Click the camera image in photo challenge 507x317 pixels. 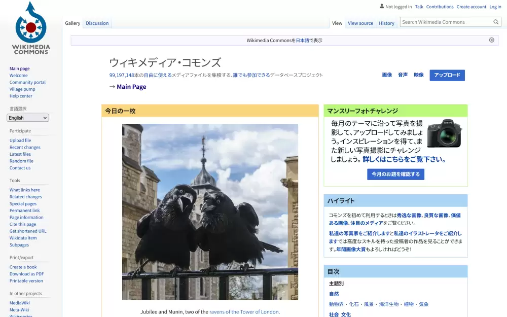click(444, 133)
